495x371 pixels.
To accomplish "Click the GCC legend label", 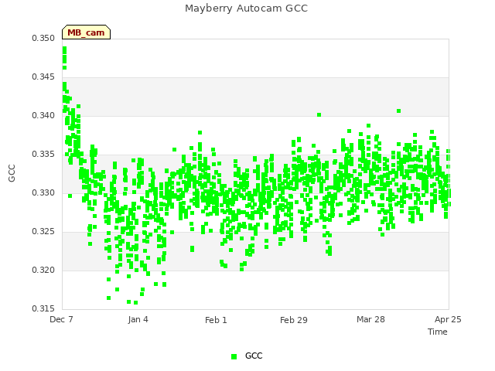I will pyautogui.click(x=254, y=356).
